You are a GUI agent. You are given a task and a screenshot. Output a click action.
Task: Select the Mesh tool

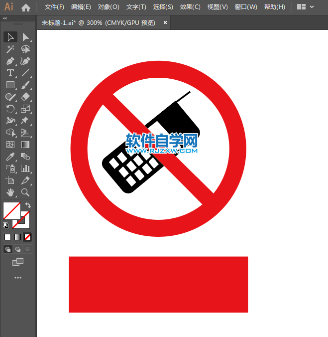[x=10, y=145]
